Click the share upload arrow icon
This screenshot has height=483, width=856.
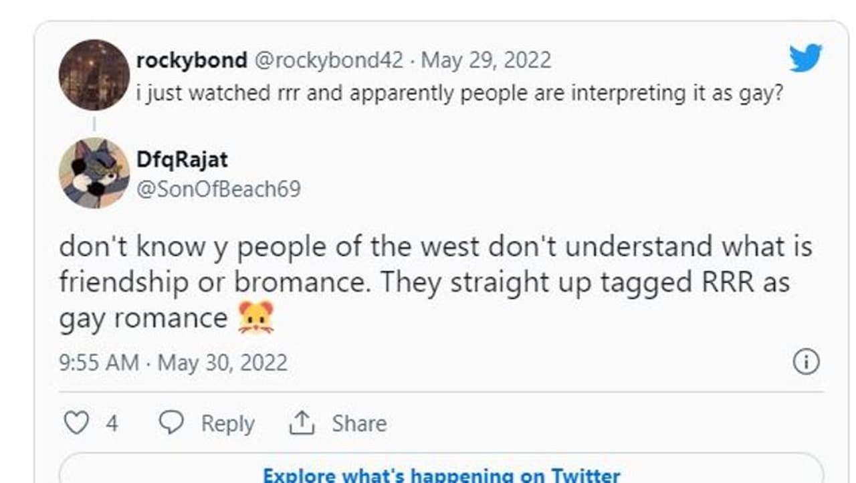pyautogui.click(x=302, y=423)
